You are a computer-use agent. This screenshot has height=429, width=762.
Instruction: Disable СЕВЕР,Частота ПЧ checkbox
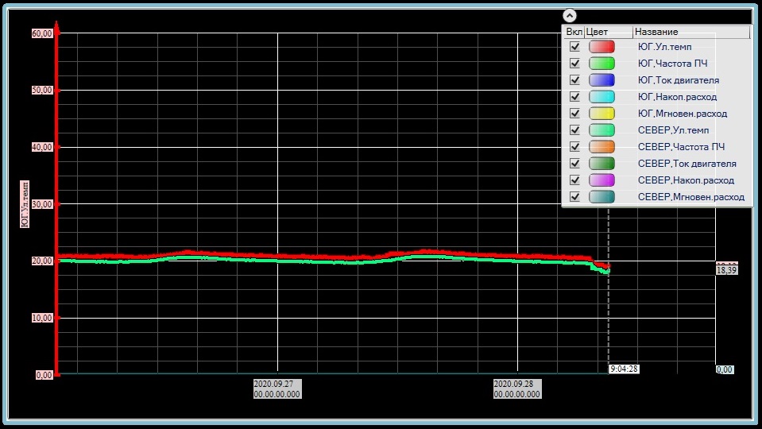tap(575, 146)
